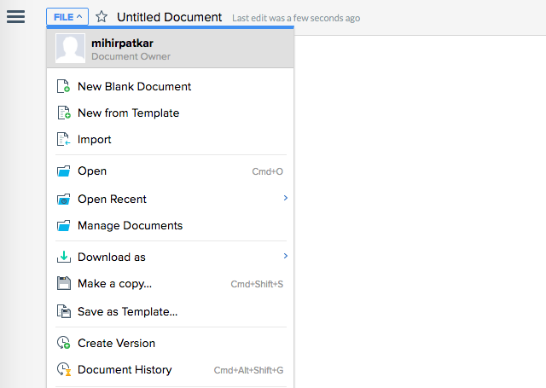
Task: Click the Document History clock icon
Action: [64, 369]
